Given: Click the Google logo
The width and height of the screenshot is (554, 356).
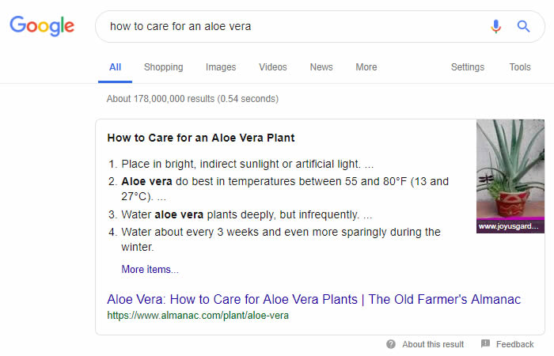Looking at the screenshot, I should coord(42,26).
